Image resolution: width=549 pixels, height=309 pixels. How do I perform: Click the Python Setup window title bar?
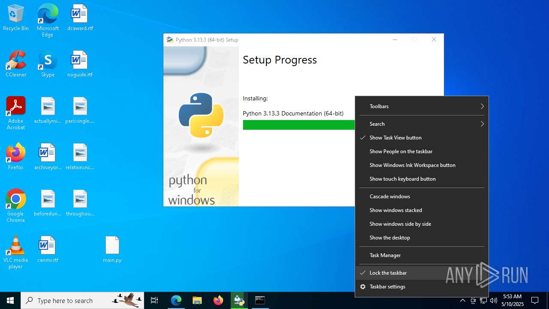pyautogui.click(x=274, y=40)
